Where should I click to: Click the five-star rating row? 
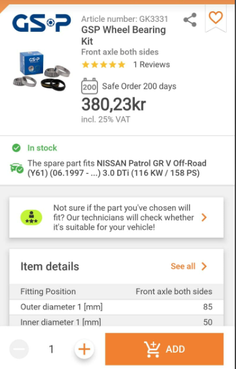pyautogui.click(x=103, y=64)
